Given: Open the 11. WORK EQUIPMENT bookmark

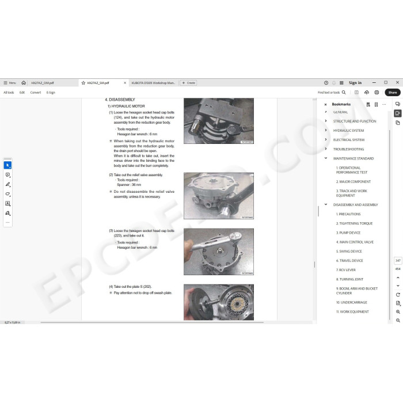Looking at the screenshot, I should pyautogui.click(x=352, y=312).
